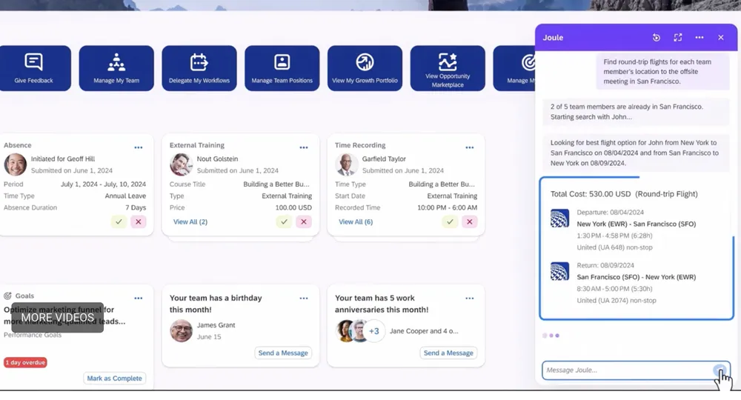Screen dimensions: 741x400
Task: Click the Joule history icon
Action: pos(657,38)
